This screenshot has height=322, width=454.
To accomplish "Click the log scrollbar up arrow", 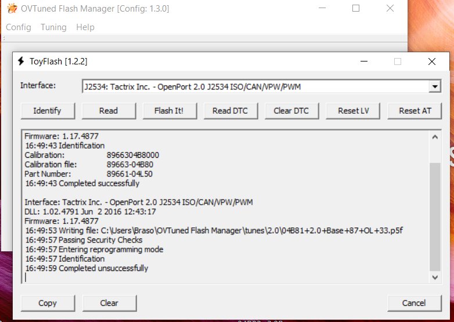I will 435,137.
